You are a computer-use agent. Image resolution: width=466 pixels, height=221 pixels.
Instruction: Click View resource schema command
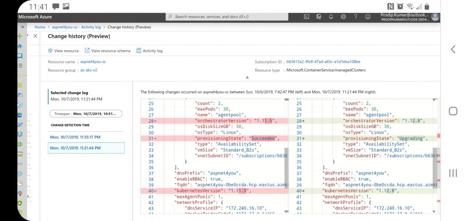click(x=107, y=51)
